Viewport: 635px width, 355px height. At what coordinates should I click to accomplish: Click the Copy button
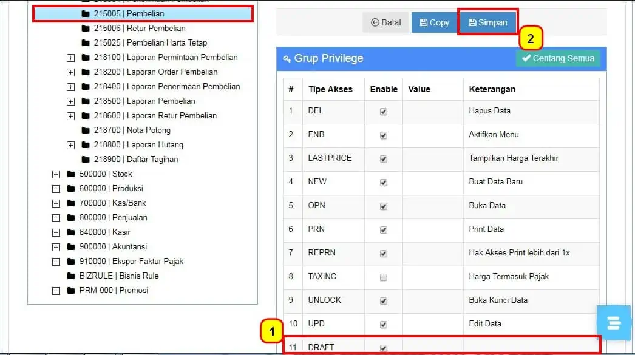coord(435,22)
